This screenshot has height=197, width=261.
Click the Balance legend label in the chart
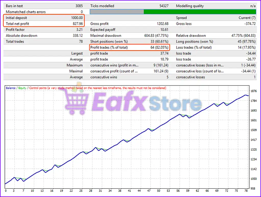(11, 88)
